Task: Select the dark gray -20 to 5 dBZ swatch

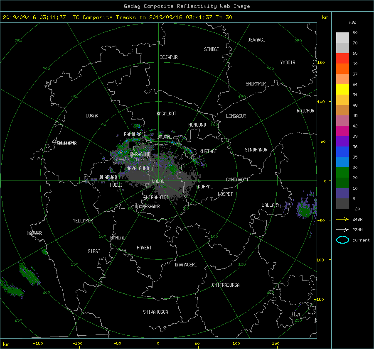Action: (x=342, y=203)
